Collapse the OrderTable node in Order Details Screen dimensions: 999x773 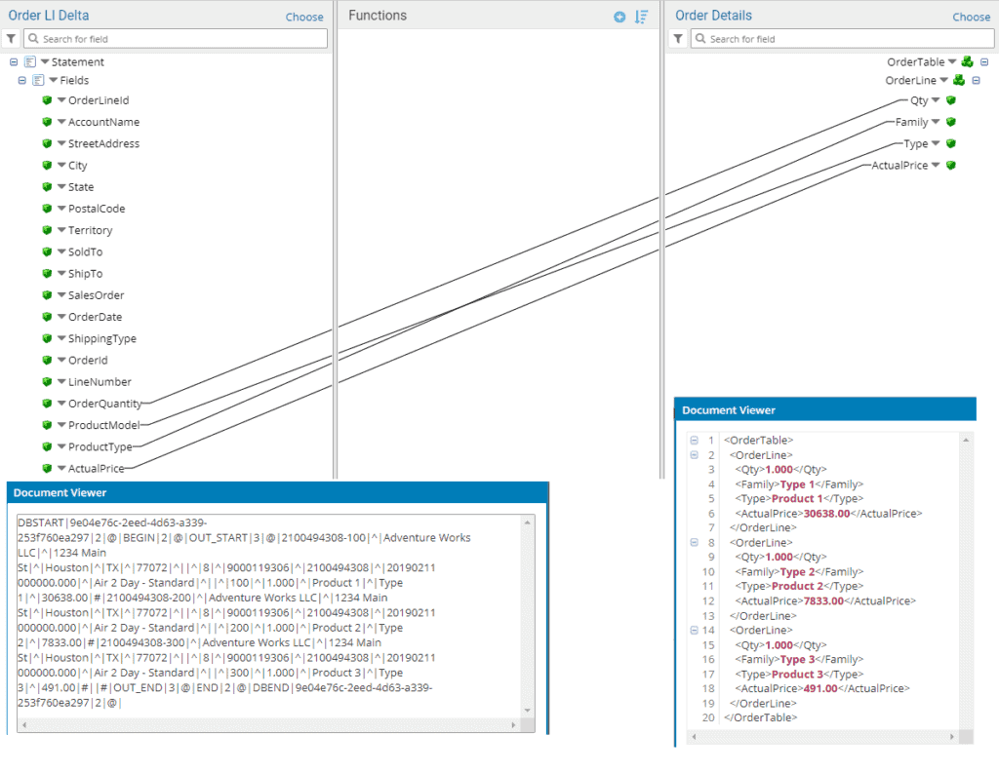tap(984, 61)
